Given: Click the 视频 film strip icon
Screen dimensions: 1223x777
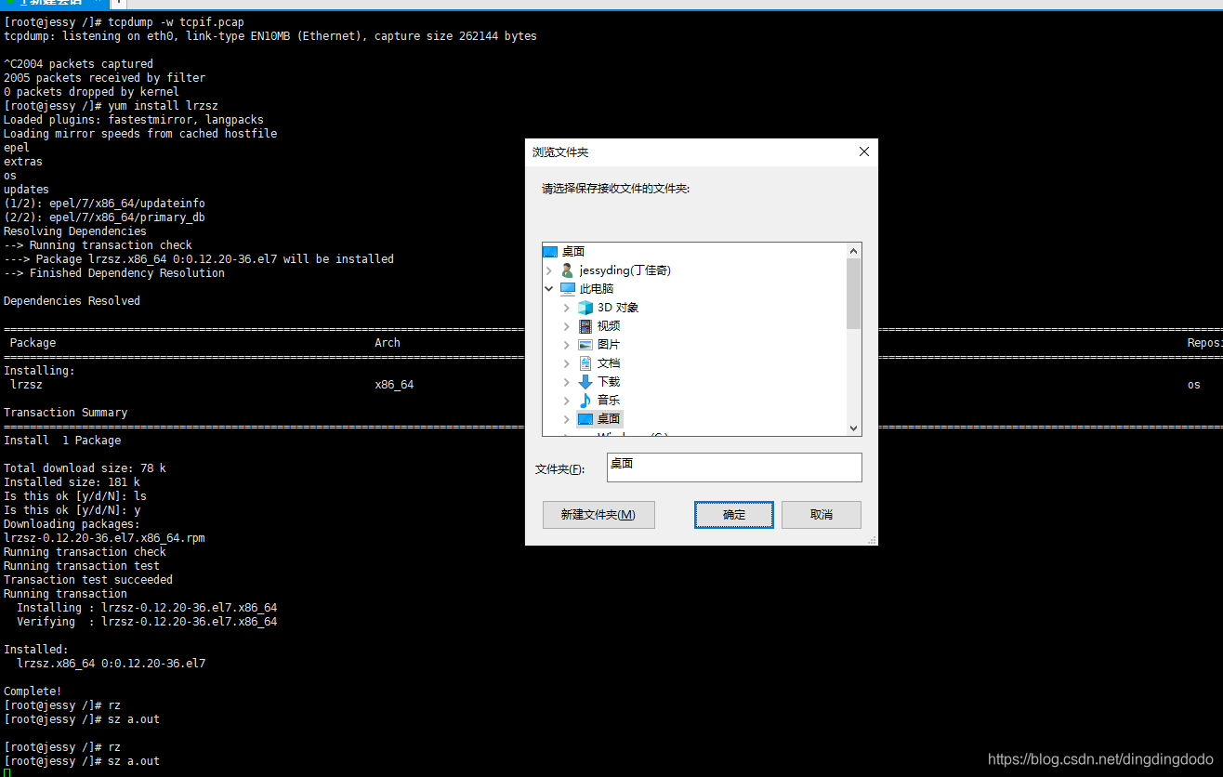Looking at the screenshot, I should click(x=585, y=326).
